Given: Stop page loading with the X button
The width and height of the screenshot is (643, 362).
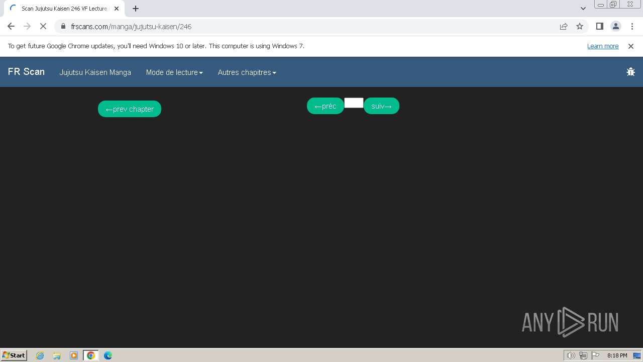Looking at the screenshot, I should 43,26.
